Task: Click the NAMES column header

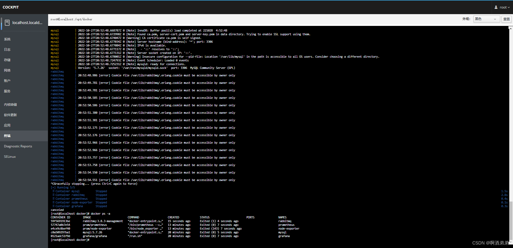Action: pyautogui.click(x=282, y=217)
